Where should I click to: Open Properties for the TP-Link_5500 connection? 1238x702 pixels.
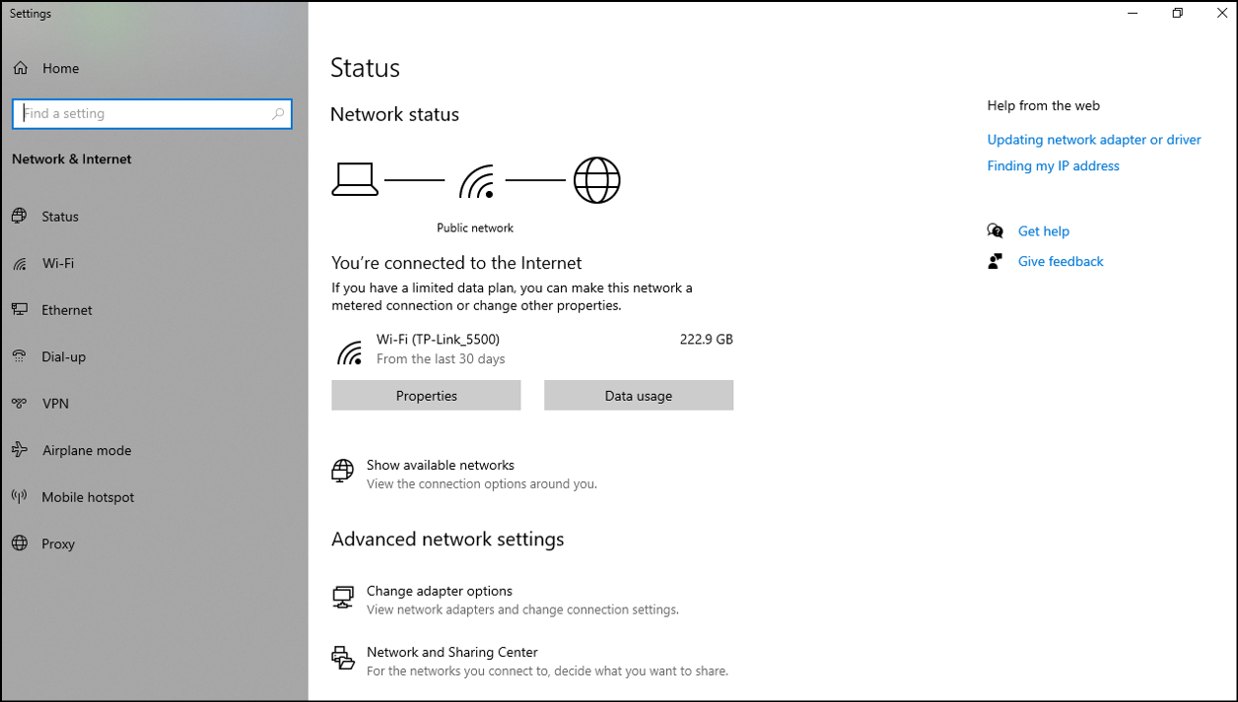click(x=426, y=395)
